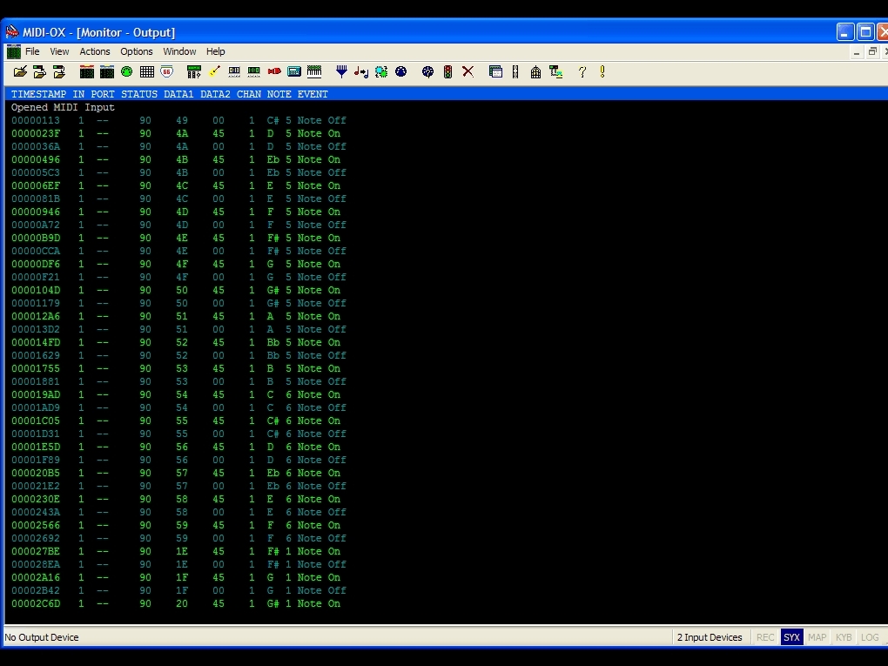This screenshot has height=666, width=888.
Task: Click the 'Opened MIDI Input' line
Action: coord(63,107)
